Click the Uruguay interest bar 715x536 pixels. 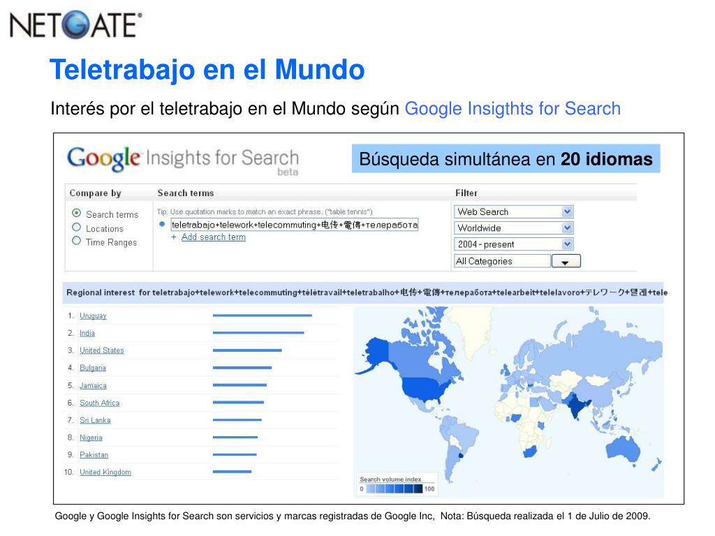[x=263, y=315]
